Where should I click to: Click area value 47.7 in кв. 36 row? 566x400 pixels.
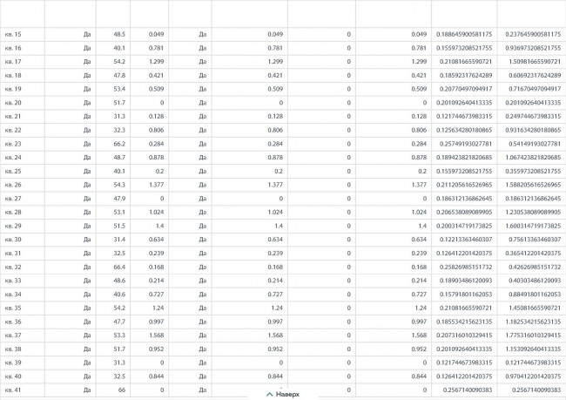119,322
